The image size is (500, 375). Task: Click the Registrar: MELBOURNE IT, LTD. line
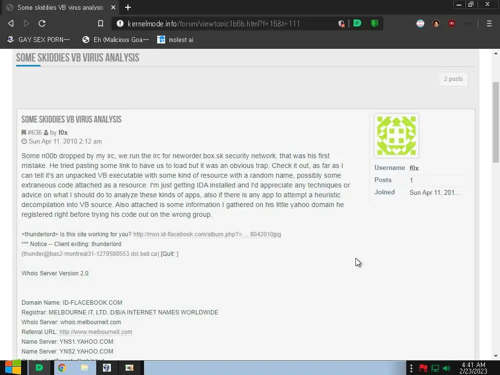pos(120,312)
